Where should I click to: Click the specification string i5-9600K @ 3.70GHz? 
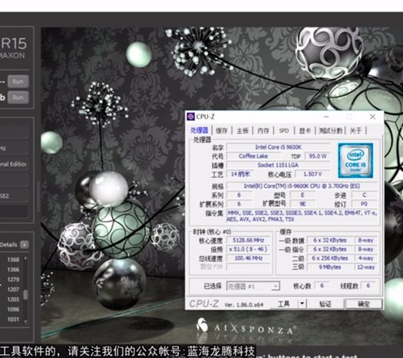302,186
